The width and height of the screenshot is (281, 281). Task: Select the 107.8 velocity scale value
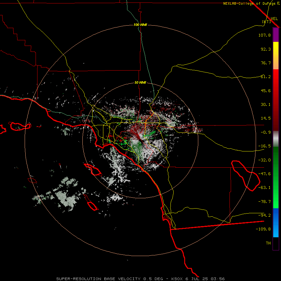264,35
